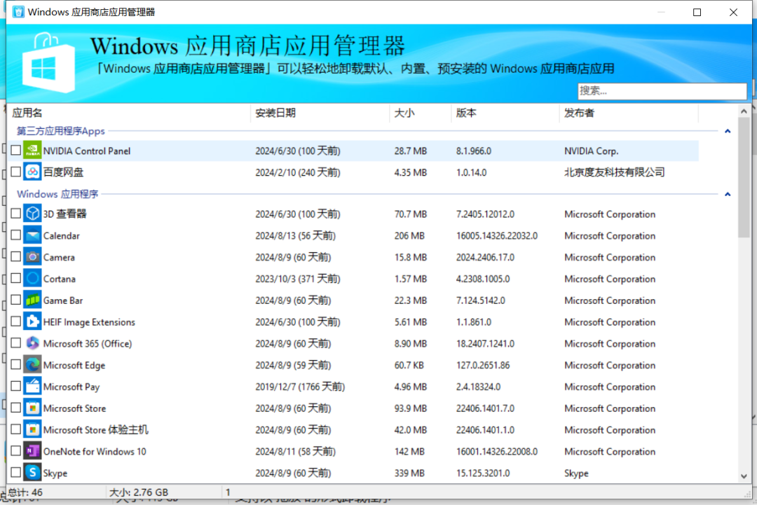
Task: Sort by 版本 column header
Action: 505,113
